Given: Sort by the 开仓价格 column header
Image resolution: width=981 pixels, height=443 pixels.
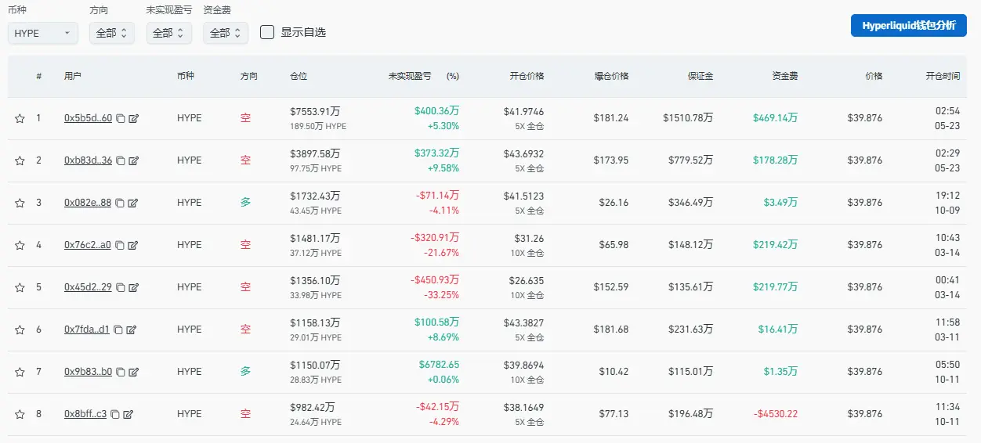Looking at the screenshot, I should click(x=527, y=76).
